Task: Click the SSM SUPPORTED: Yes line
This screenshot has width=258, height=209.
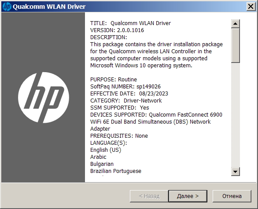Action: [x=119, y=108]
